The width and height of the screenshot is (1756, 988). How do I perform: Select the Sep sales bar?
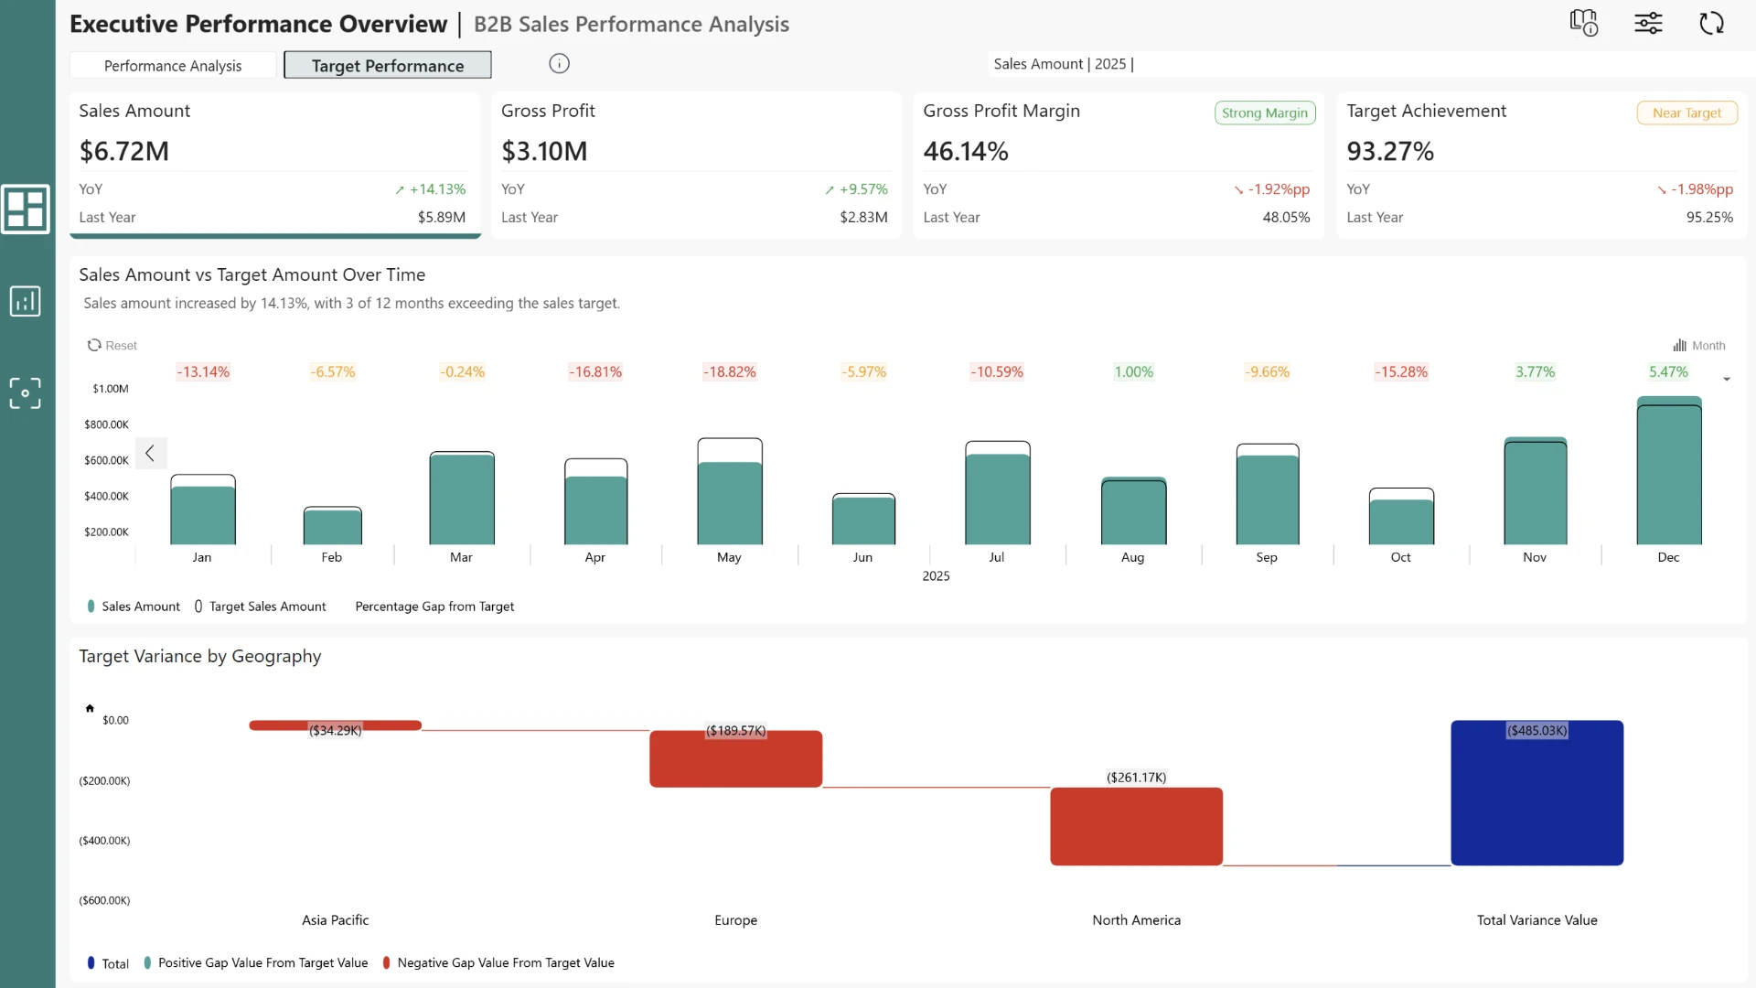1268,500
